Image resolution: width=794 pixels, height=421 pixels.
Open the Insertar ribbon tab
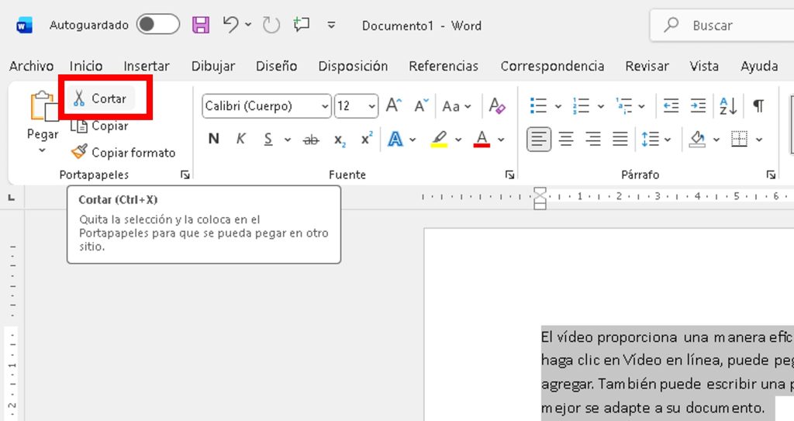click(x=147, y=66)
